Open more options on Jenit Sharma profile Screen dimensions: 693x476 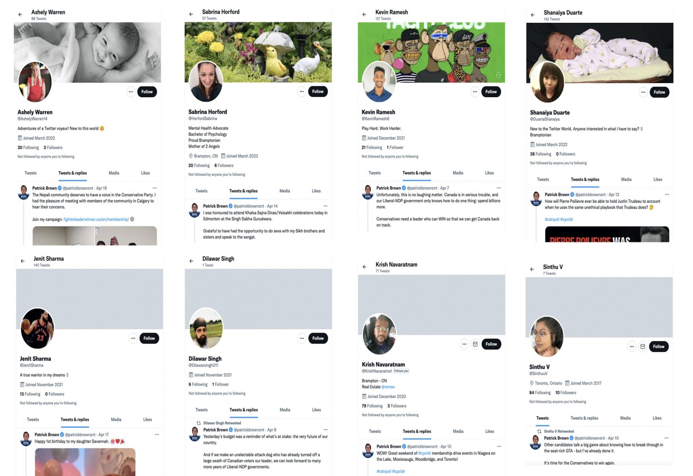tap(133, 338)
